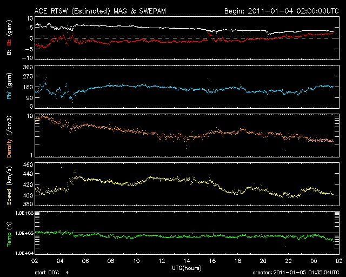Click the '12' hour label on time axis
The width and height of the screenshot is (346, 277).
coord(162,261)
